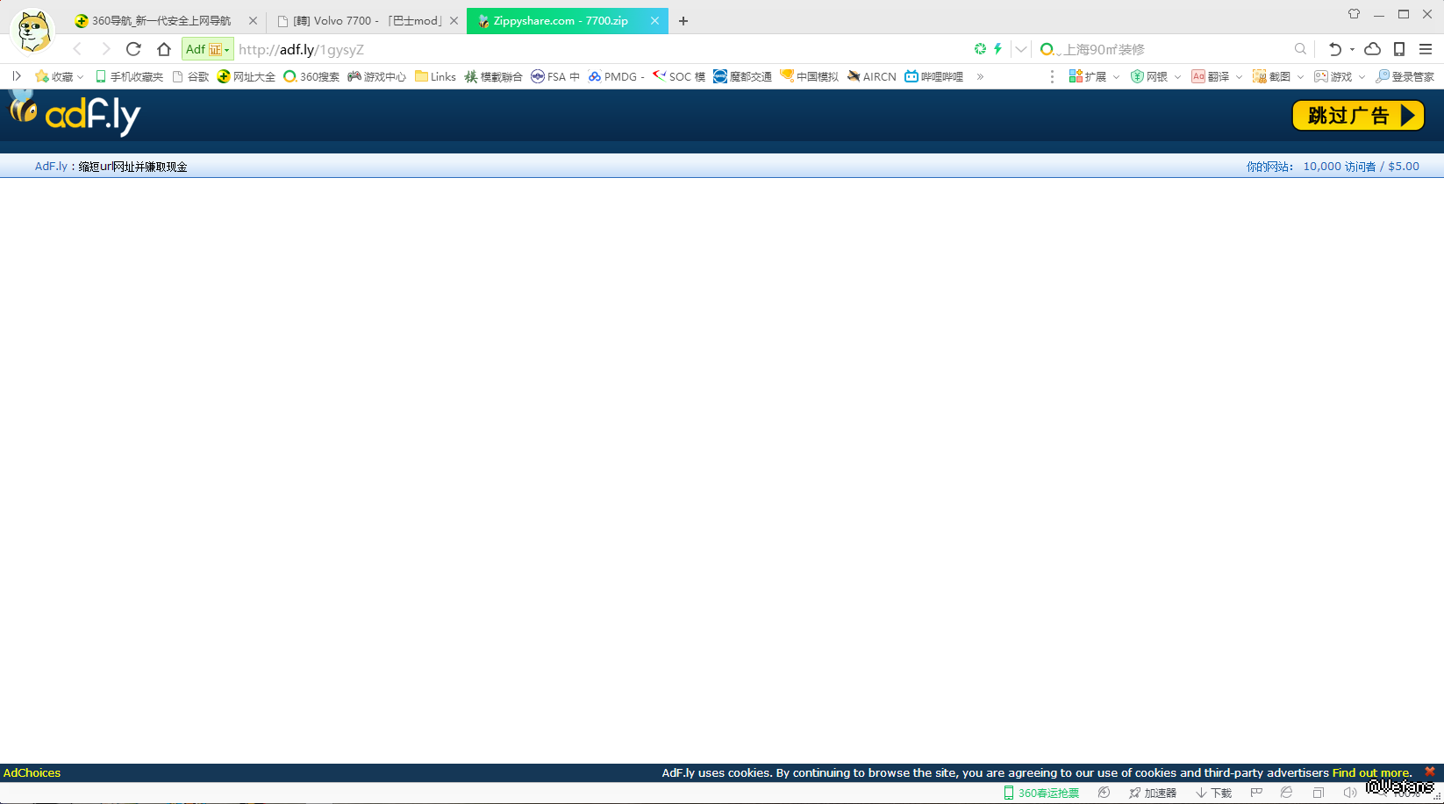Open the 游戏中心 bookmark

(x=377, y=77)
